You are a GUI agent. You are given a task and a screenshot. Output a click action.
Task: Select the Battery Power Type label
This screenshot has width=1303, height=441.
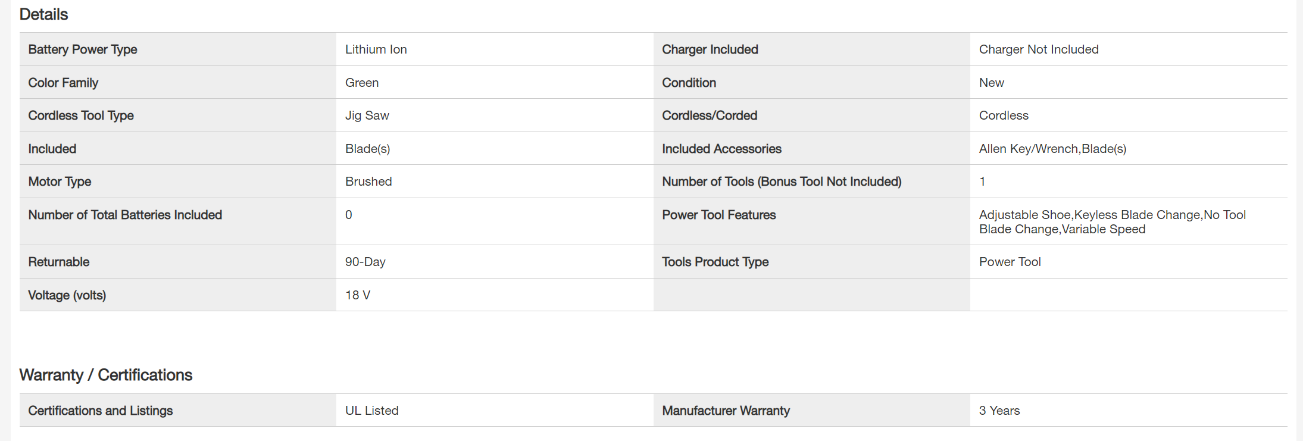coord(83,49)
